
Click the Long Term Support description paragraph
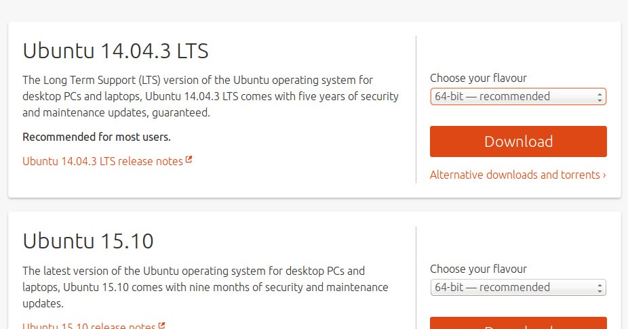pos(210,96)
